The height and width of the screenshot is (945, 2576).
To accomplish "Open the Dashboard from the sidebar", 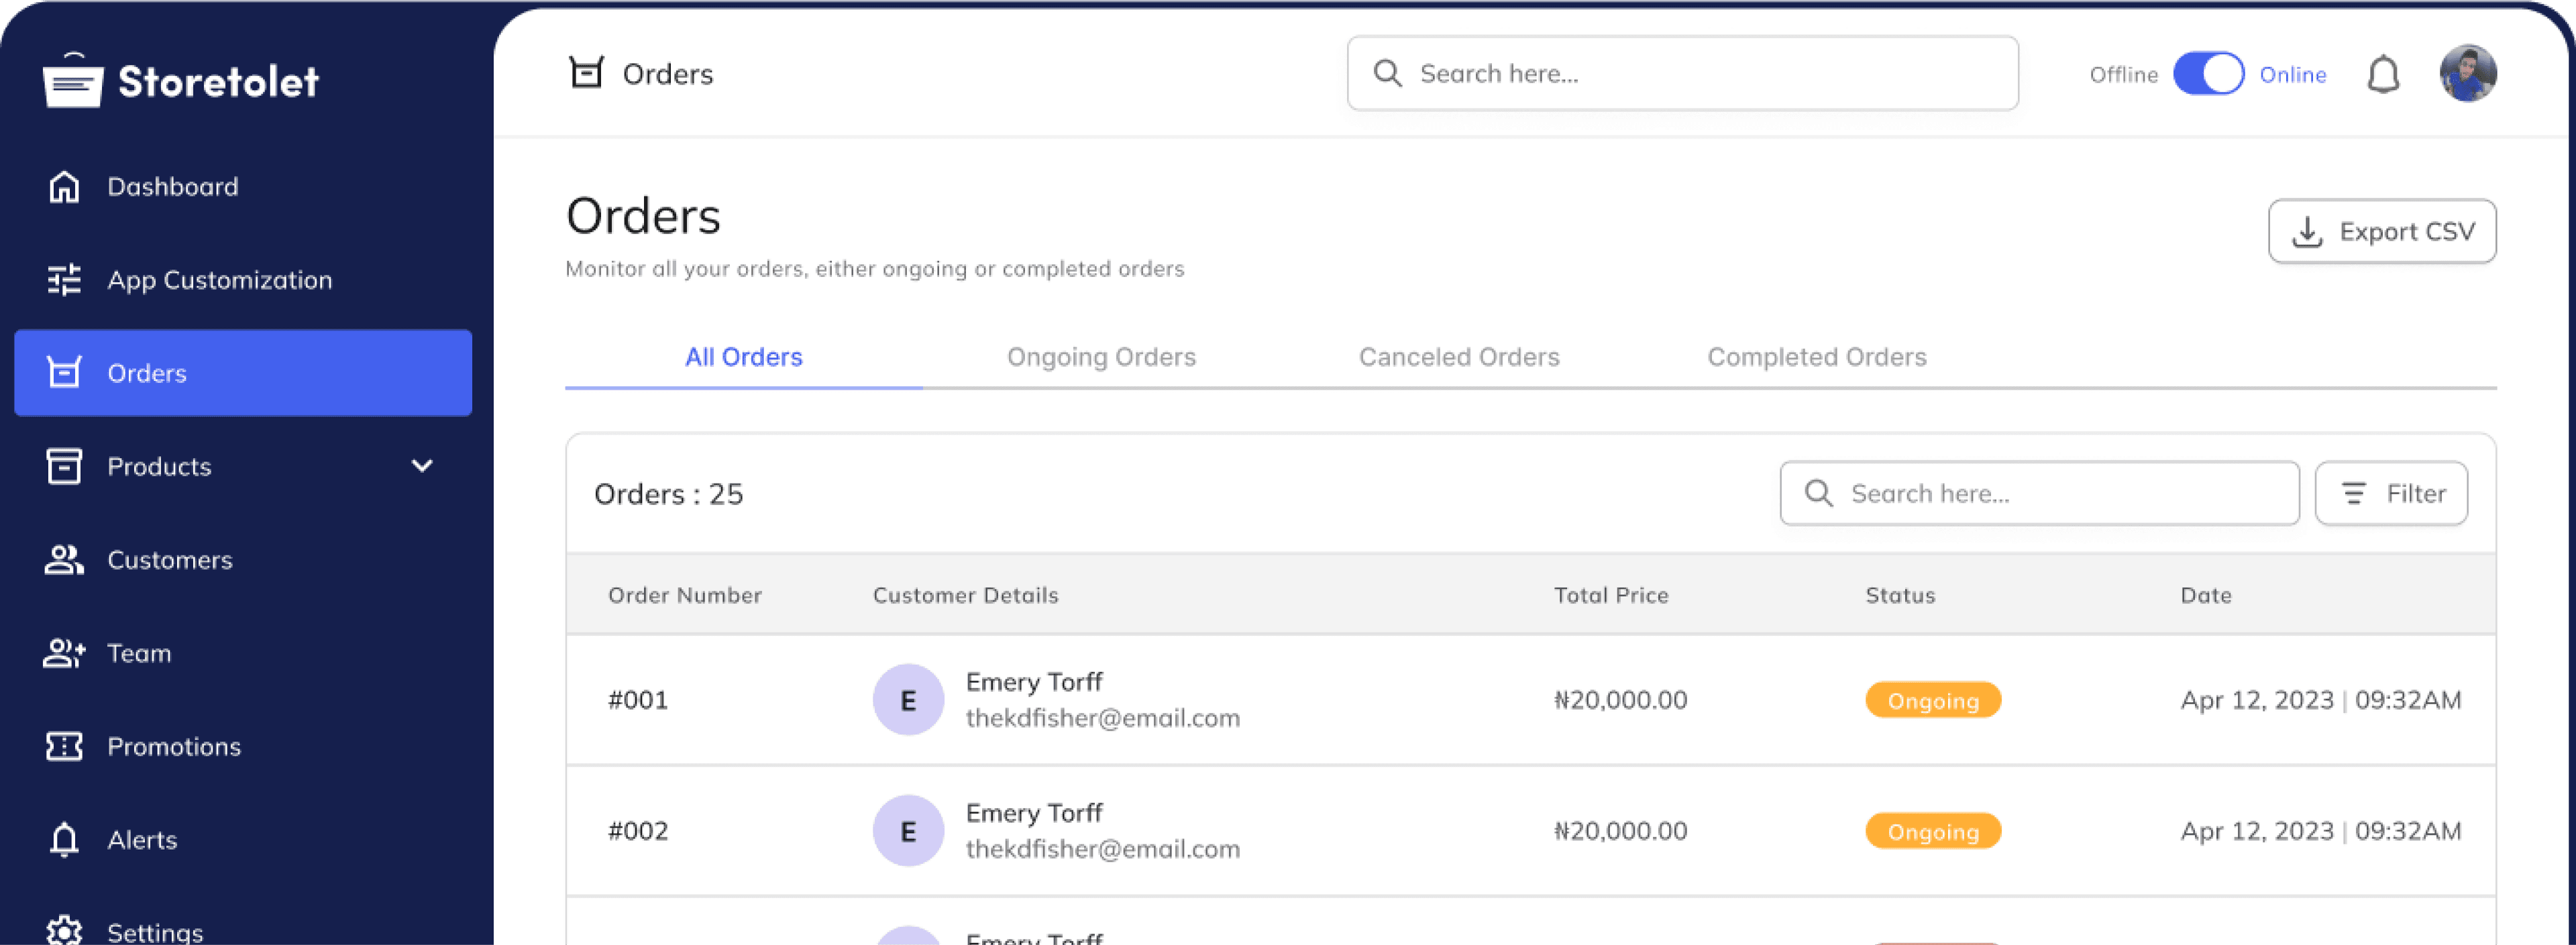I will pyautogui.click(x=172, y=186).
